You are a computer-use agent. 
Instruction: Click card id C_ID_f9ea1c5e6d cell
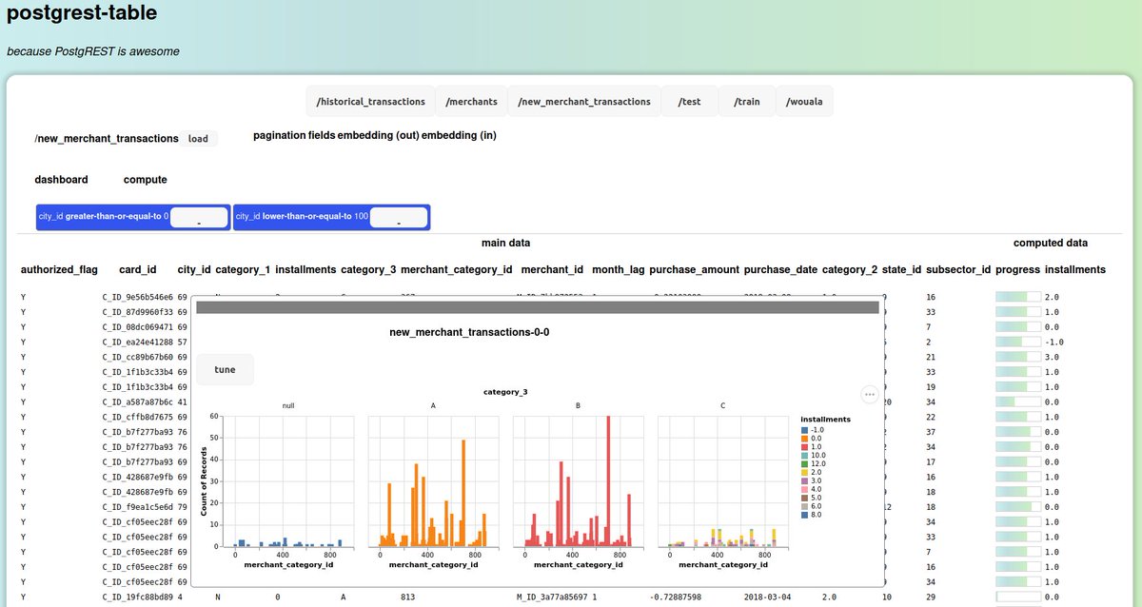(138, 507)
